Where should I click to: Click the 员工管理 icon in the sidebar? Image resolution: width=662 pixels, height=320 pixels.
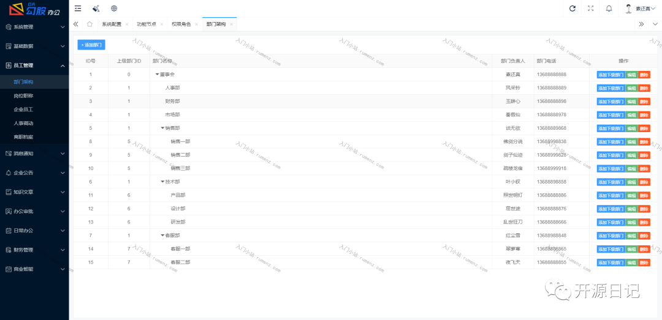pos(9,65)
